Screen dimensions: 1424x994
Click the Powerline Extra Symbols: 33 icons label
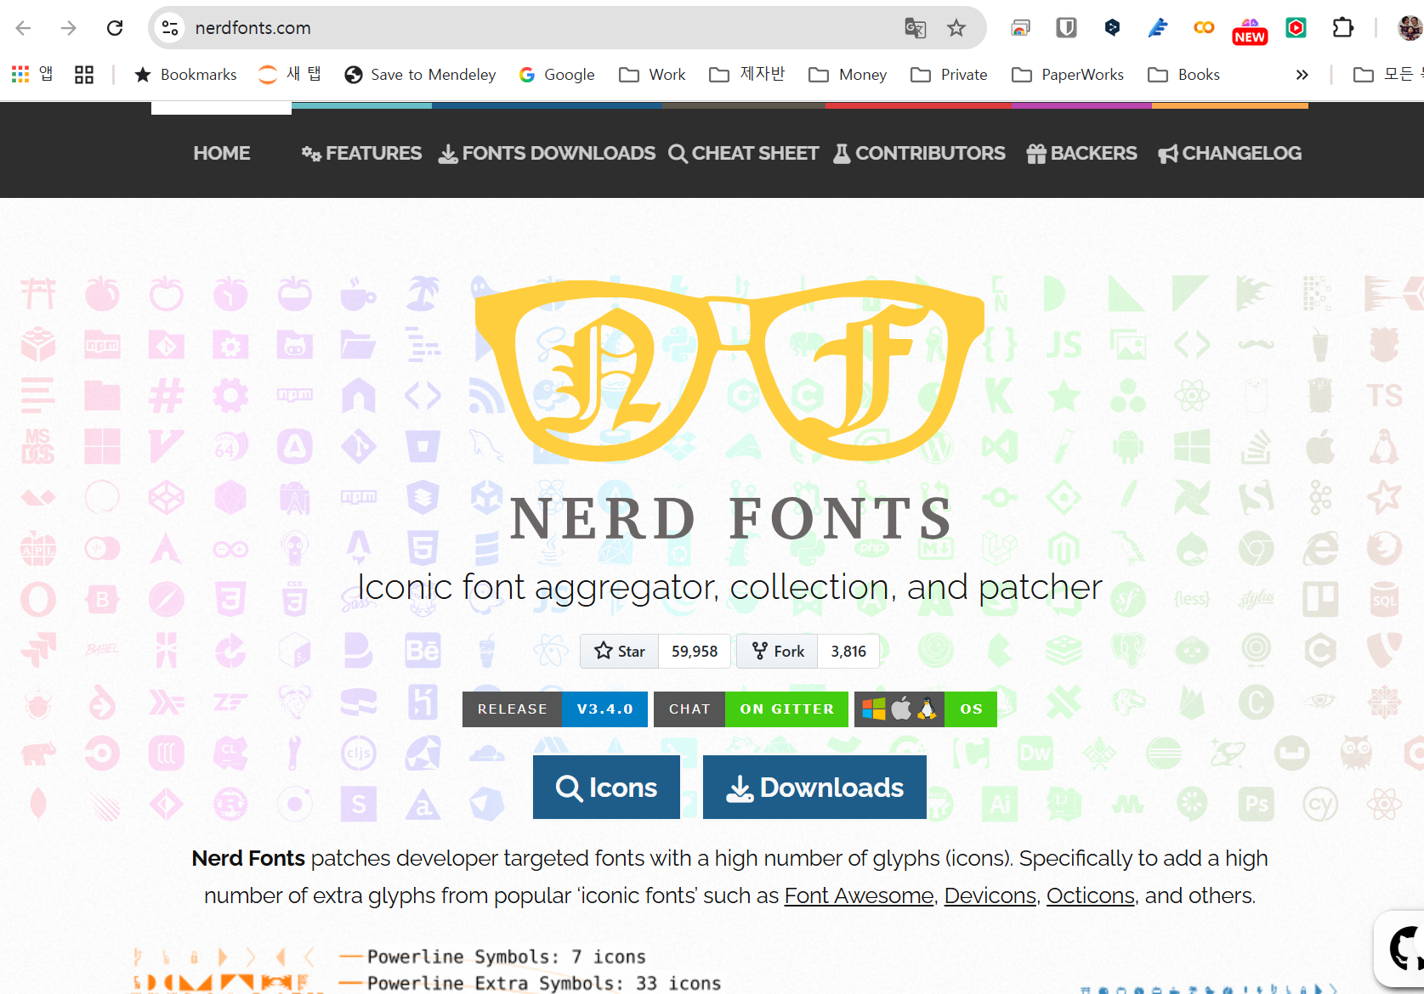(544, 983)
